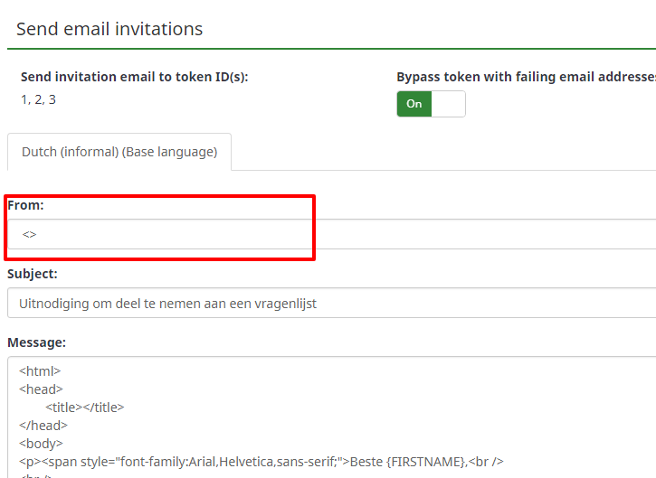Click the "Send email invitations" heading
This screenshot has height=478, width=656.
click(x=109, y=29)
